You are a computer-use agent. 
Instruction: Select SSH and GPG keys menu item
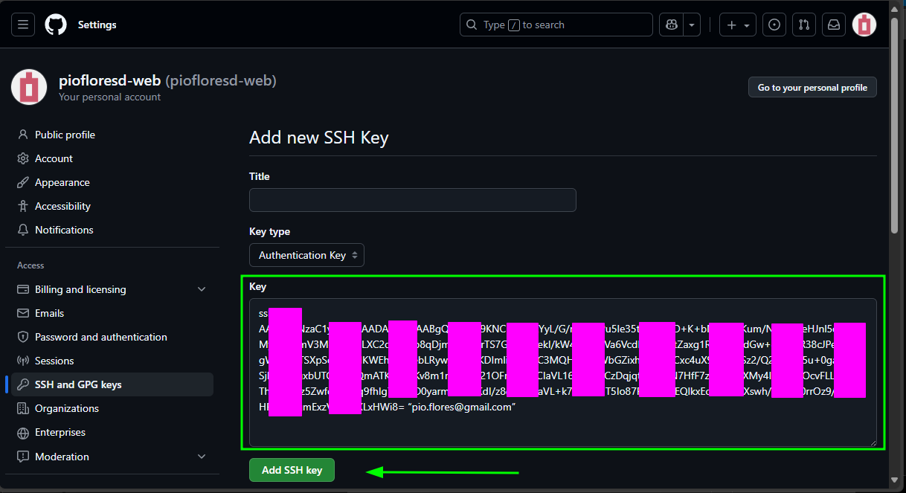[78, 384]
